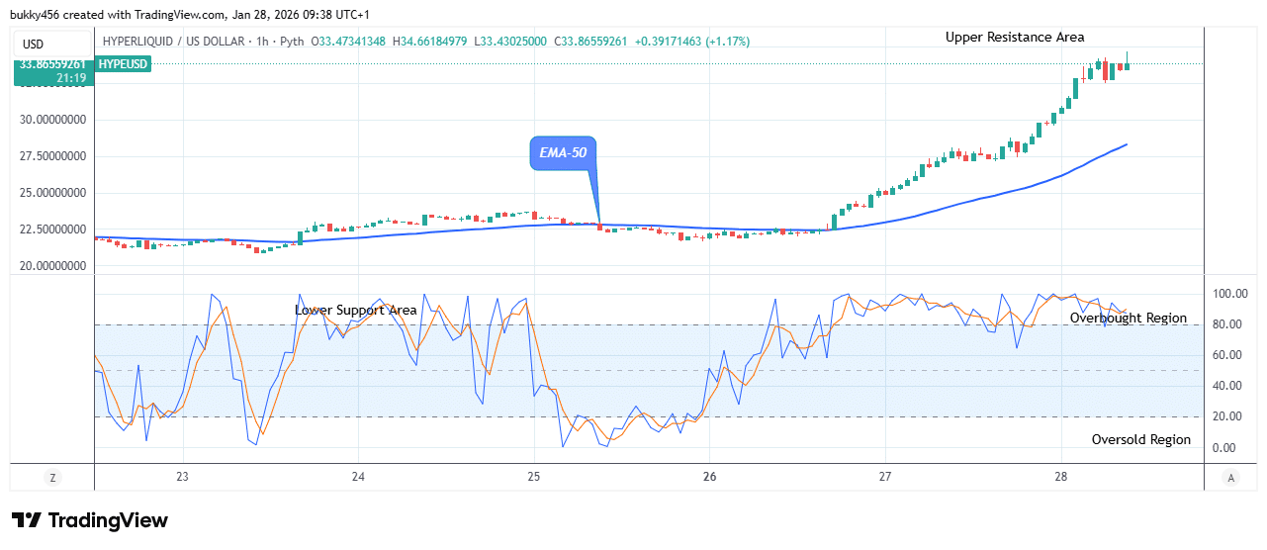This screenshot has height=550, width=1267.
Task: Click the 'Oversold Region' label
Action: click(1141, 440)
